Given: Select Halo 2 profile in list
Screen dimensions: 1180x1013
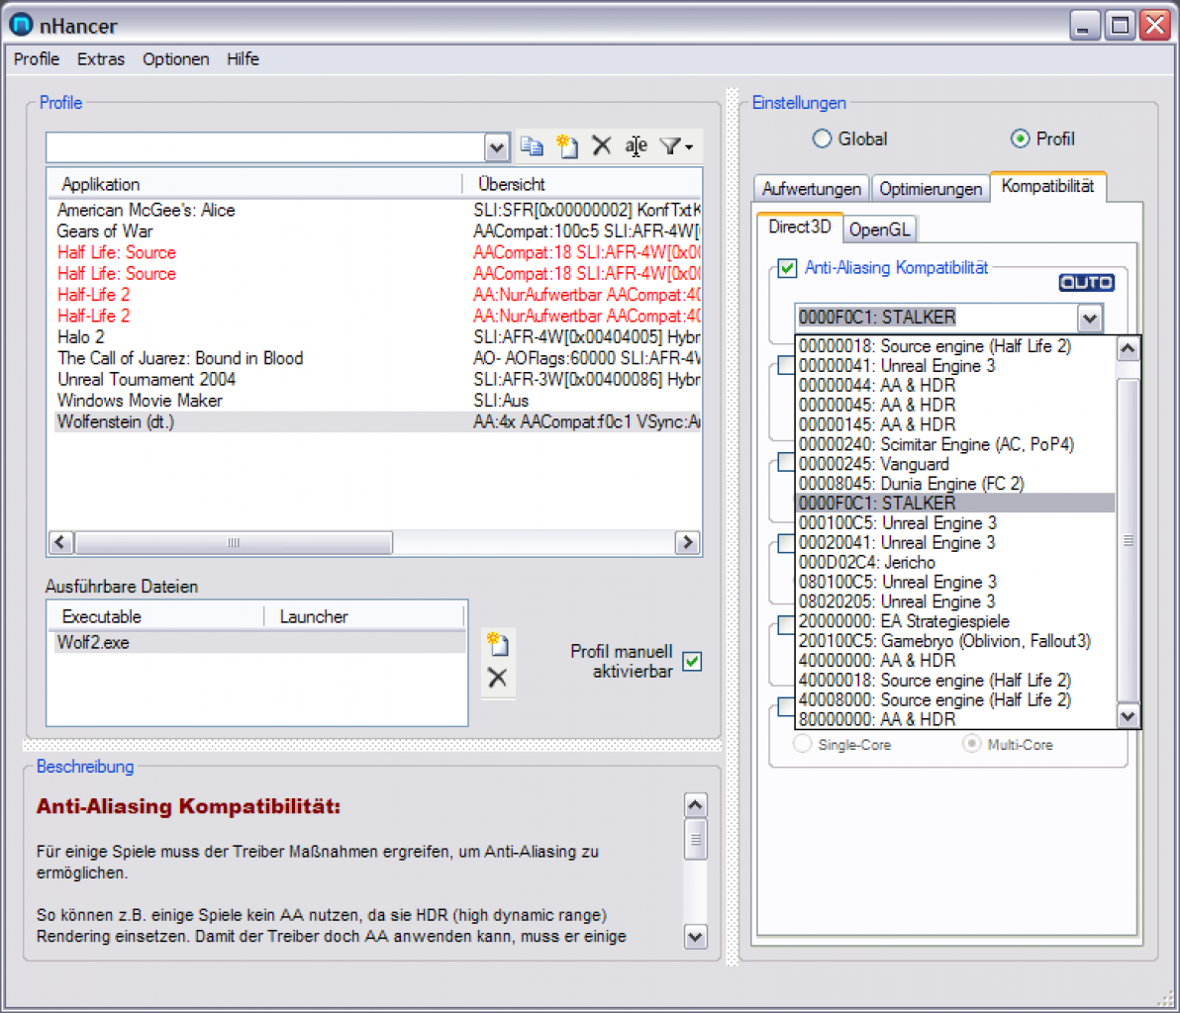Looking at the screenshot, I should click(80, 337).
